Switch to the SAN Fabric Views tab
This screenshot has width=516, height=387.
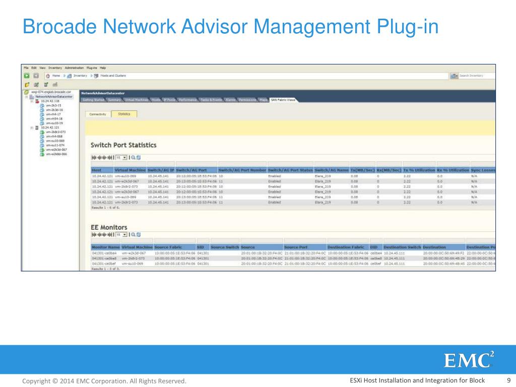[x=283, y=100]
